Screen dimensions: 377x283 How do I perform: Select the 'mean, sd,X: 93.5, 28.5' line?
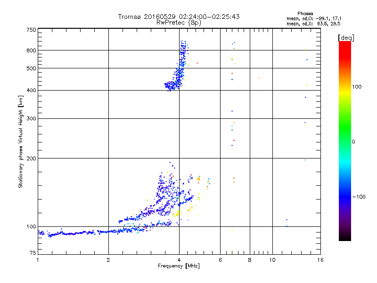(313, 24)
